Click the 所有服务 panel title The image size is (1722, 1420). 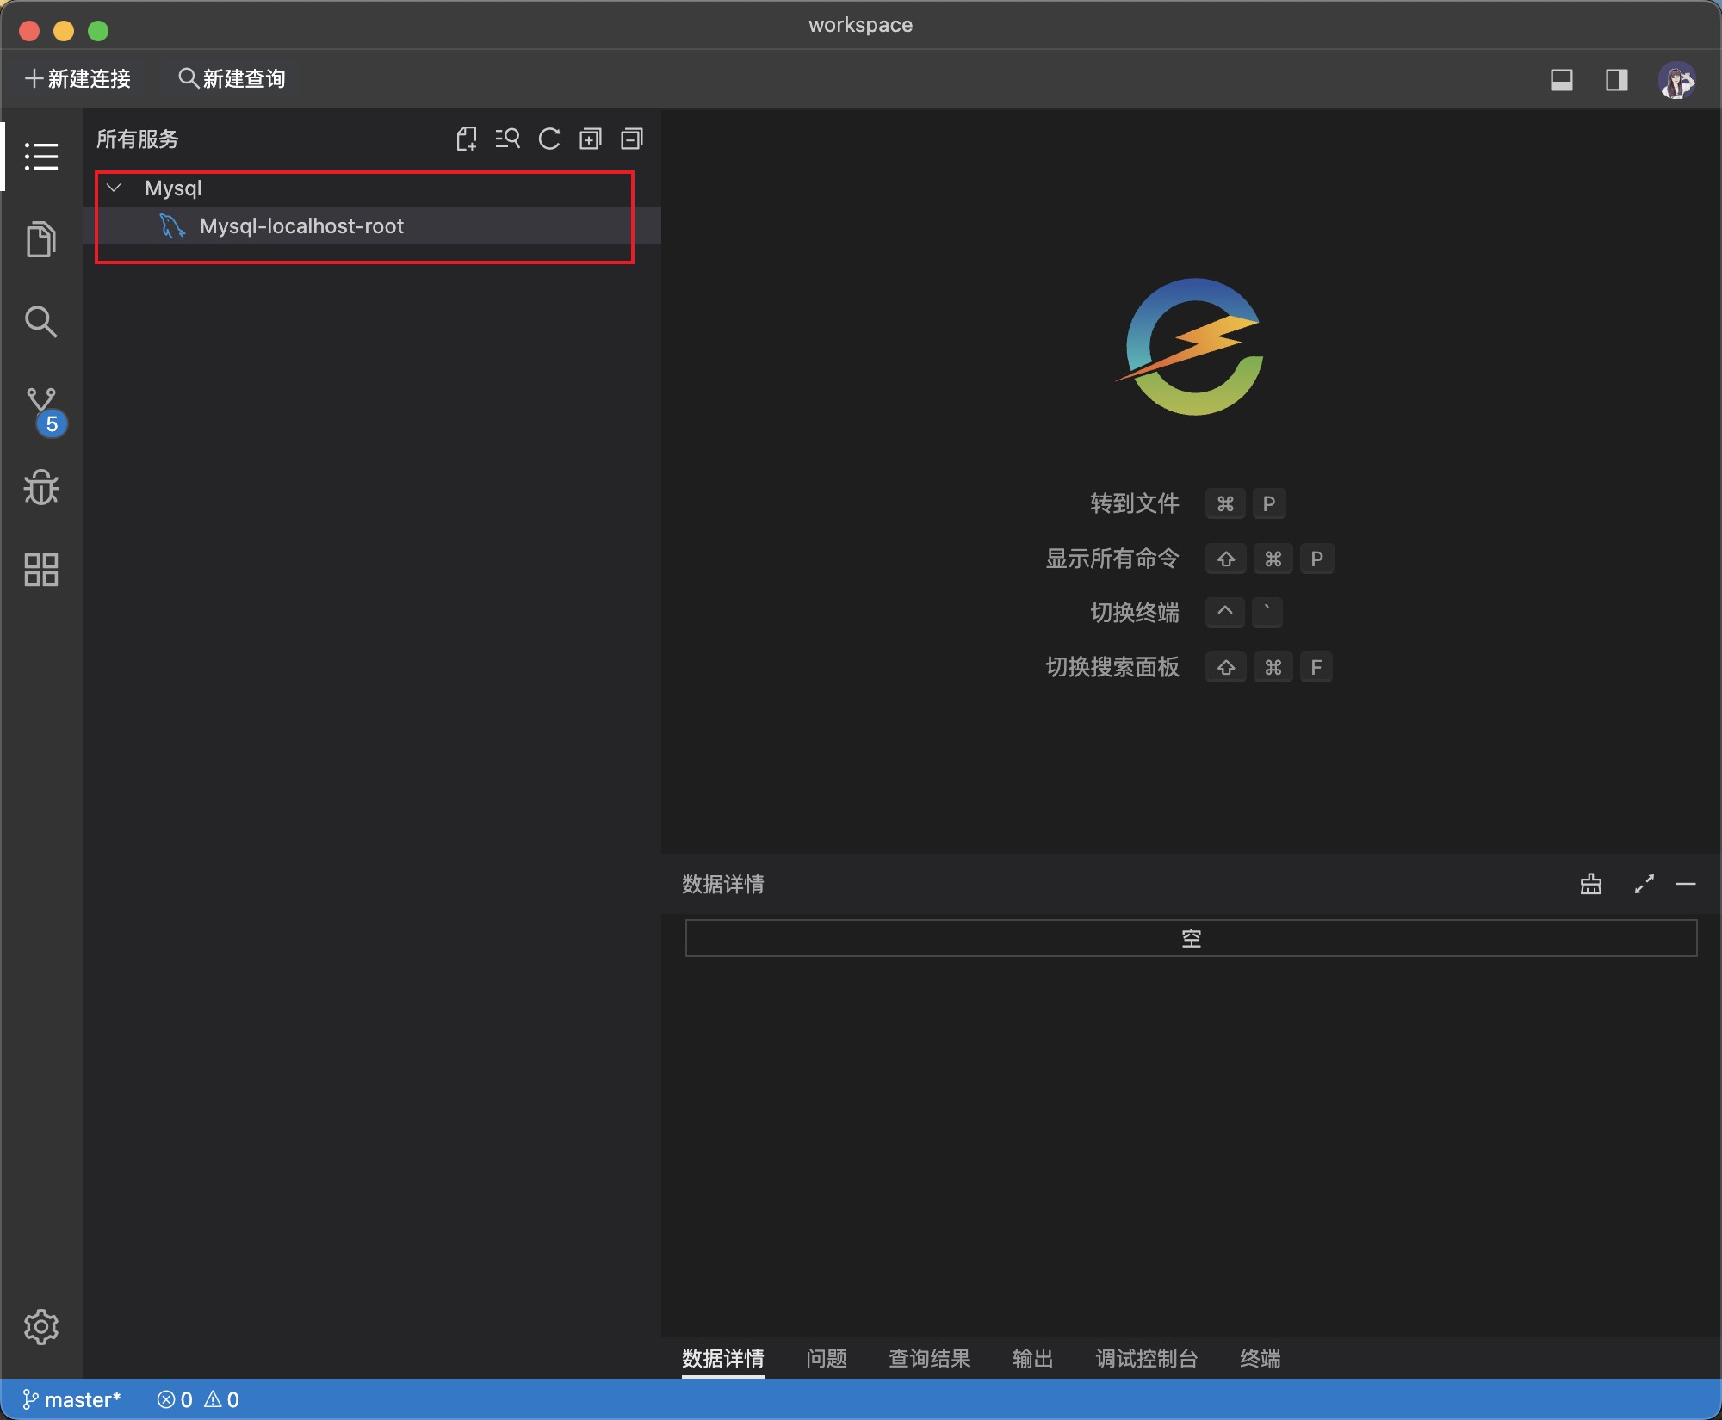[x=138, y=139]
